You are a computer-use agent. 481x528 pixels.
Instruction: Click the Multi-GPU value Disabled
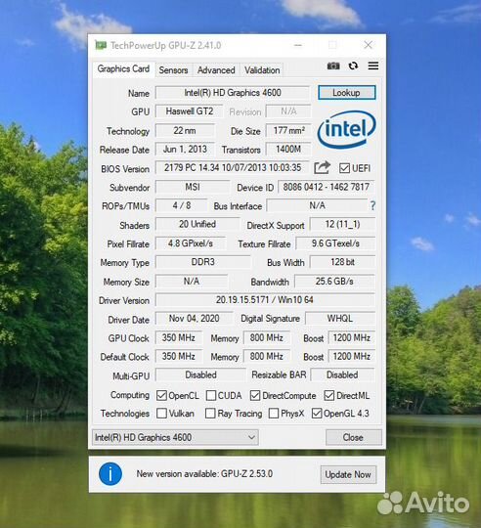[200, 374]
